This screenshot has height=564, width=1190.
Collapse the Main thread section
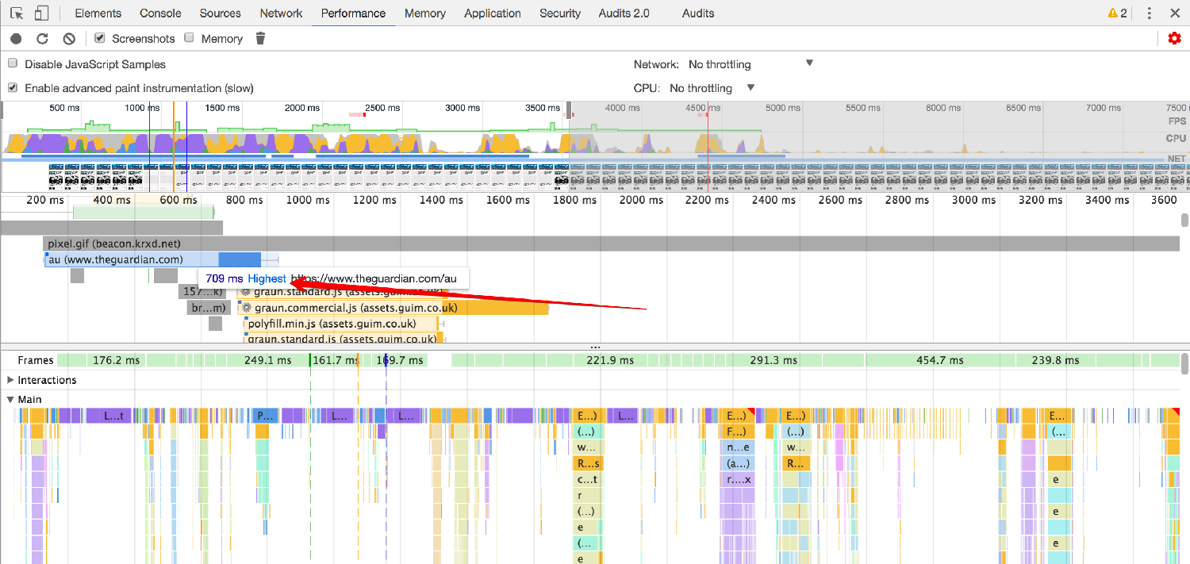10,399
